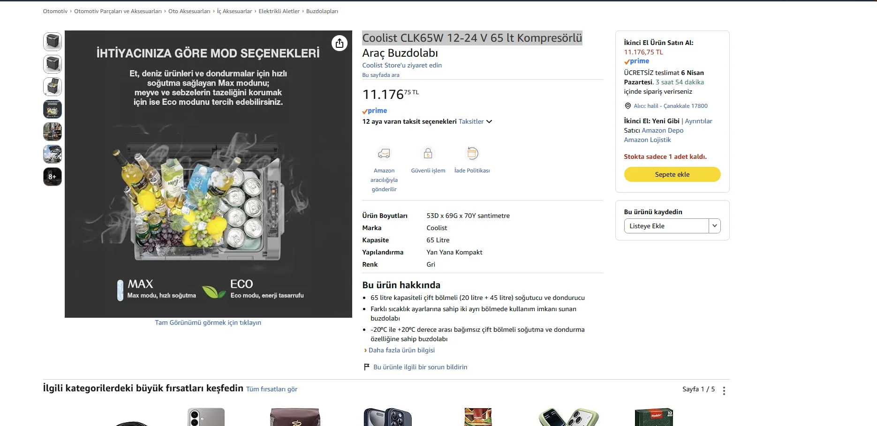Click the Amazon delivery truck icon
Viewport: 877px width, 426px height.
tap(384, 153)
